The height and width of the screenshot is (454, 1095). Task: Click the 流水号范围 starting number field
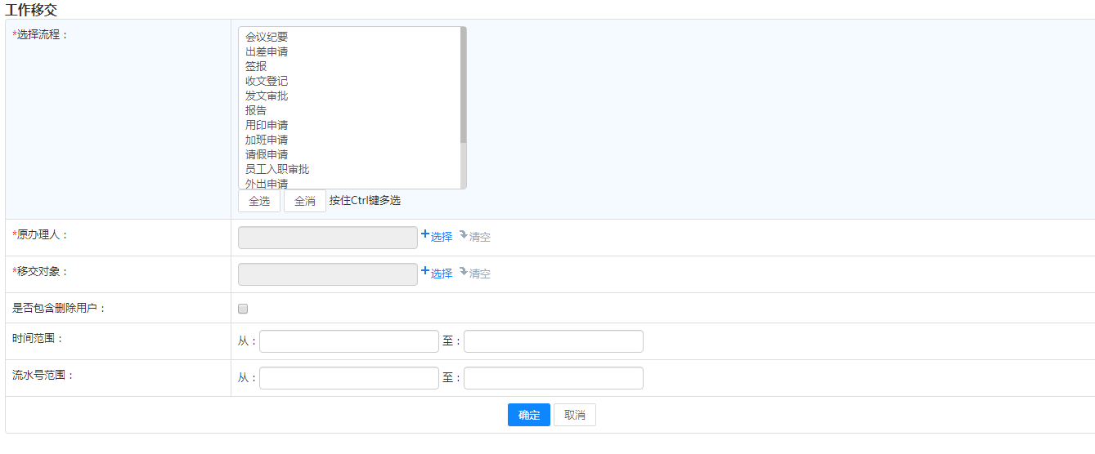349,378
